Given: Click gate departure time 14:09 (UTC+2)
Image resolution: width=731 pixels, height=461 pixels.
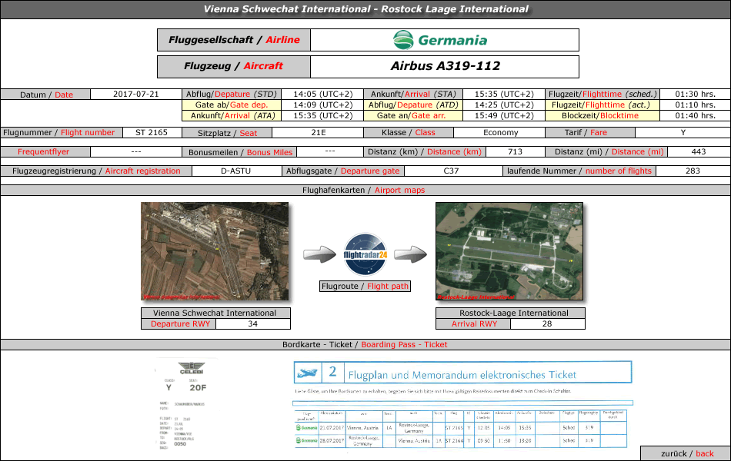Looking at the screenshot, I should click(323, 104).
